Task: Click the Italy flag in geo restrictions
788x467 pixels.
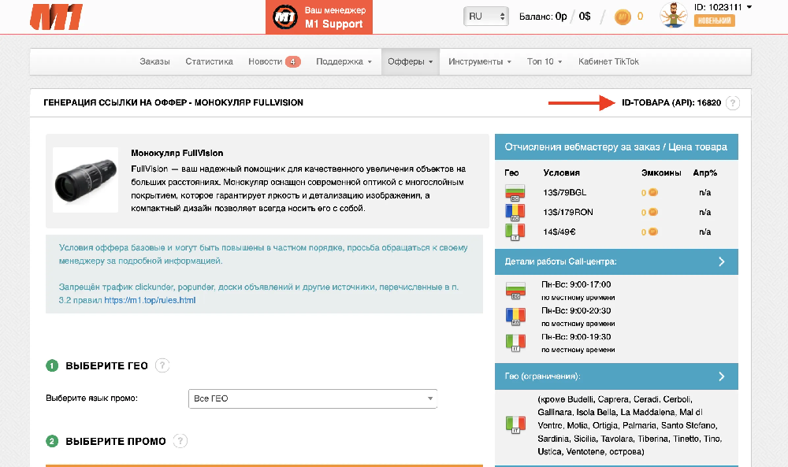Action: coord(515,425)
